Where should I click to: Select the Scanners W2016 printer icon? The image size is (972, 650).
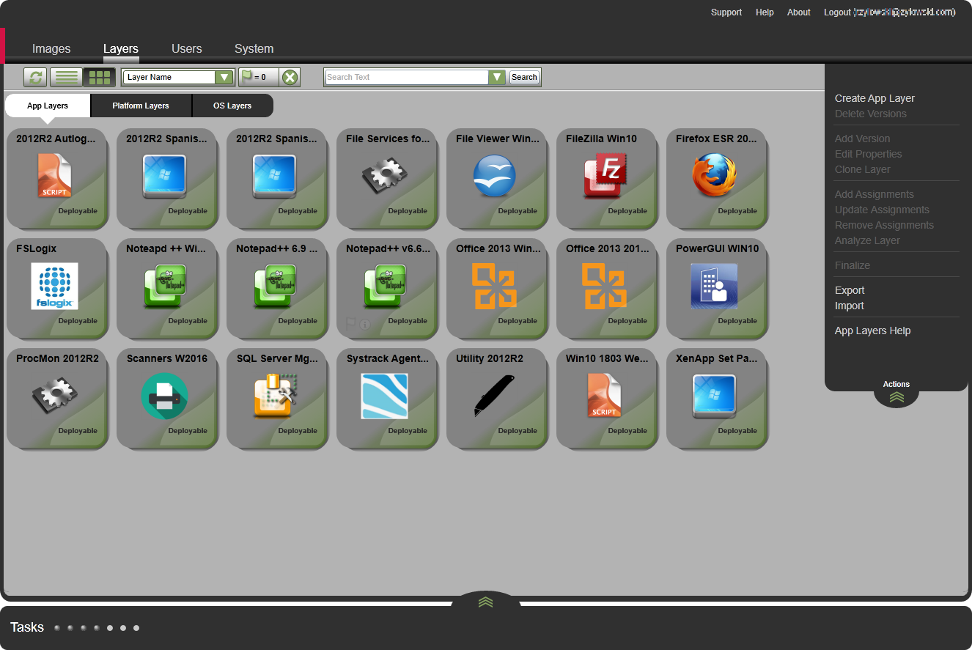pos(164,396)
